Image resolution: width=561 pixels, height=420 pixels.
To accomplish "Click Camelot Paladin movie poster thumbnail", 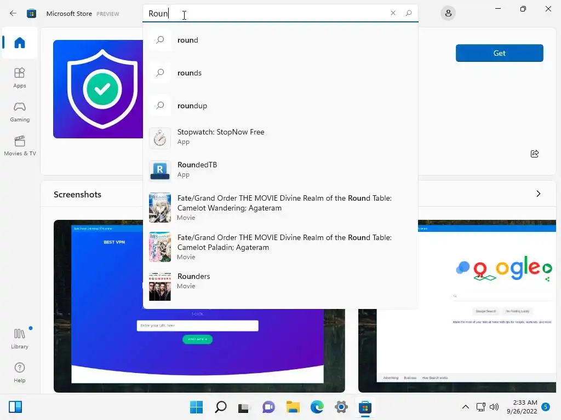I will 160,247.
